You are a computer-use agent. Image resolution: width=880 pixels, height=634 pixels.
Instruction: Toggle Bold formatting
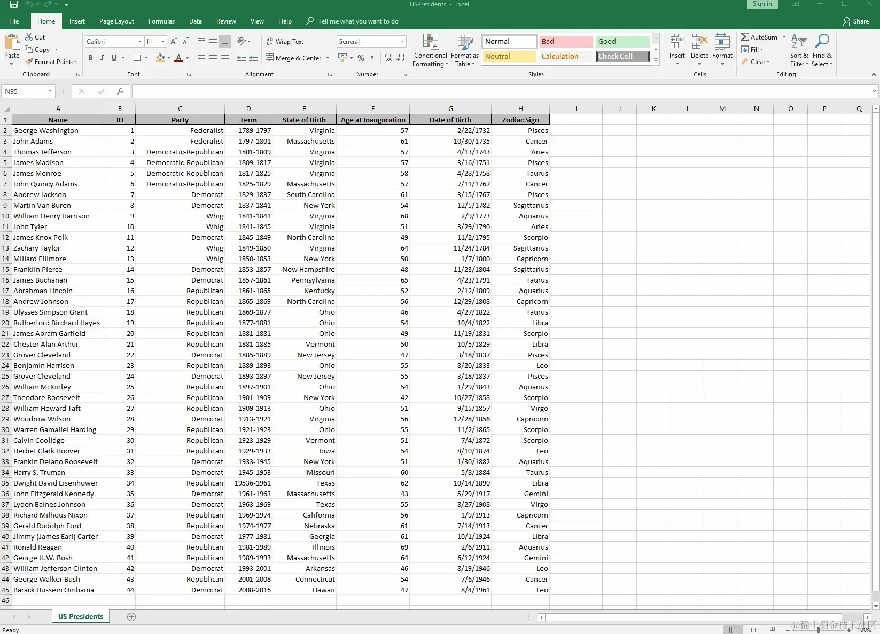click(x=90, y=58)
